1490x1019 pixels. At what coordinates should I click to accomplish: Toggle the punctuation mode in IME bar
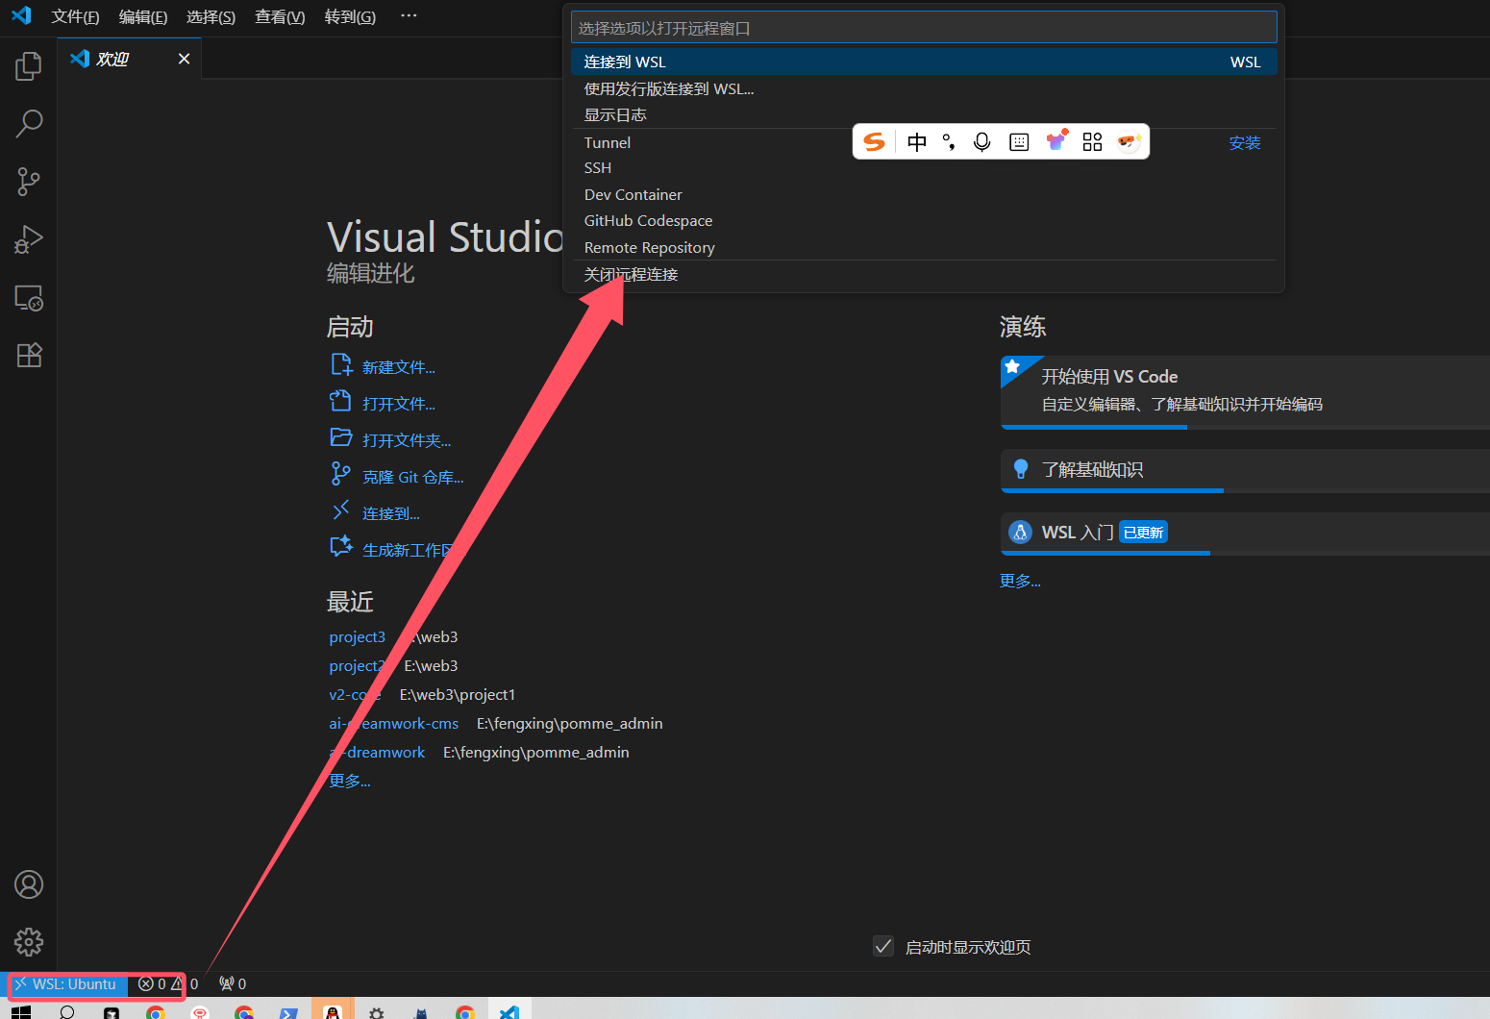[949, 142]
